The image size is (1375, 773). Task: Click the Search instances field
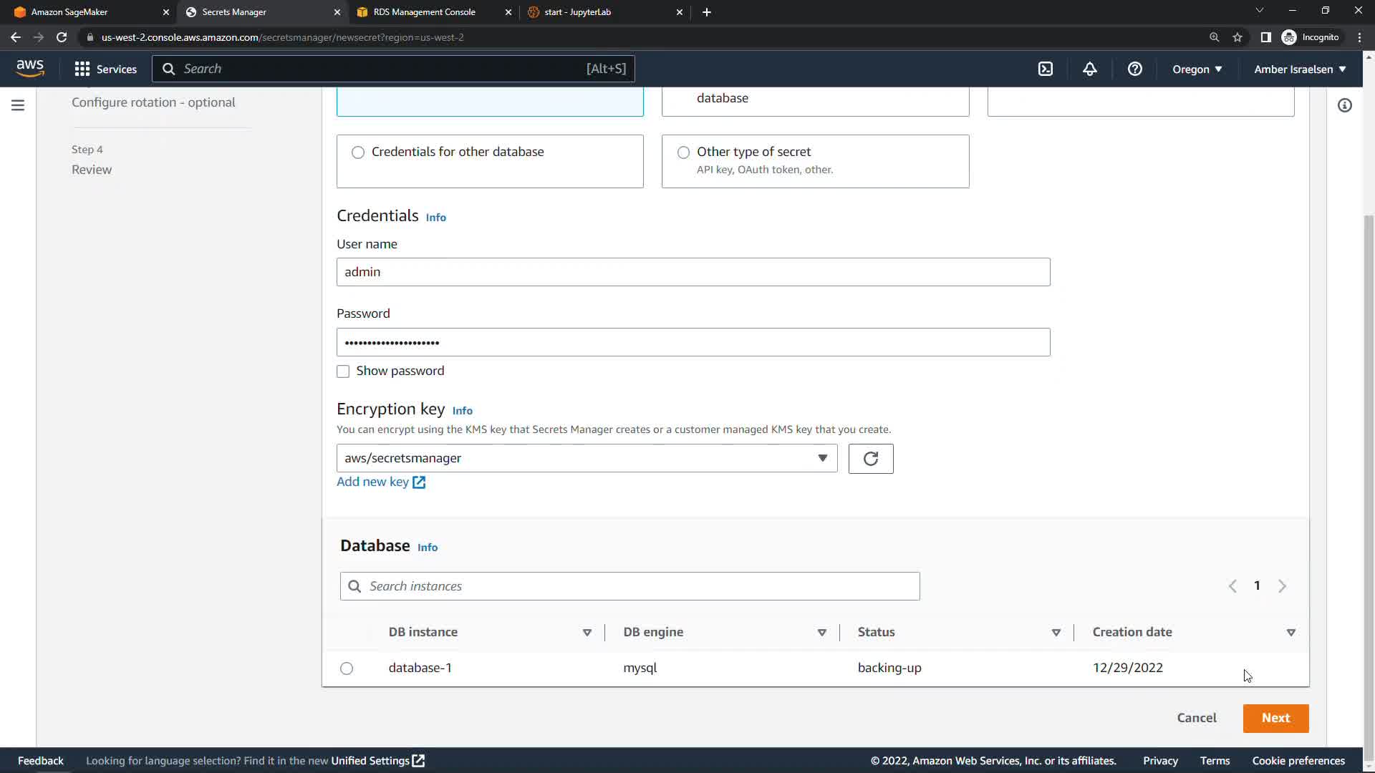[x=630, y=586]
